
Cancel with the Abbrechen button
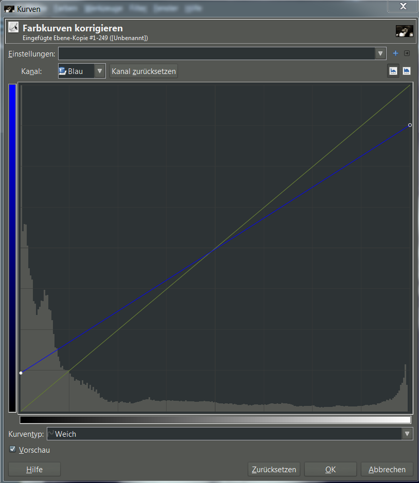click(387, 470)
